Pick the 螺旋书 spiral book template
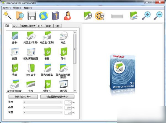This screenshot has width=166, height=123. pyautogui.click(x=47, y=86)
